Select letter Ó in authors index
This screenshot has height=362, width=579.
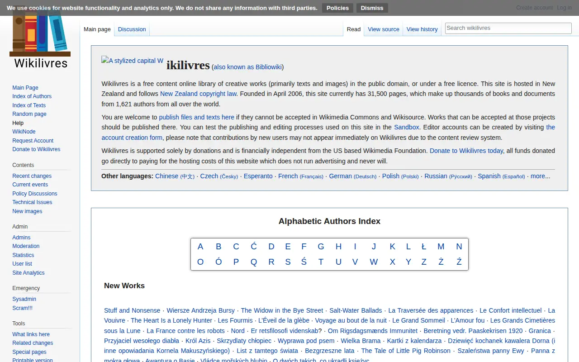pos(218,262)
